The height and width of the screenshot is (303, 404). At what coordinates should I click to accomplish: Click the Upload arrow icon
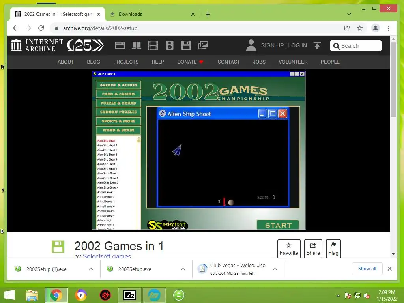pos(317,46)
